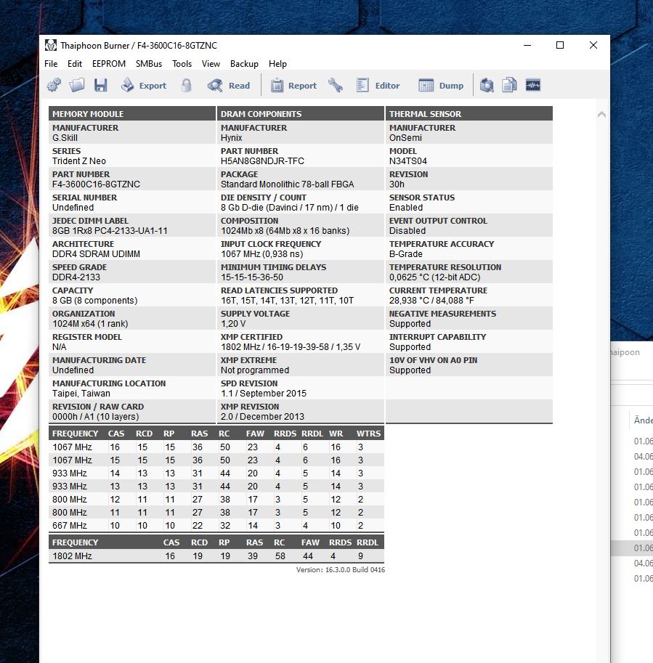Click the MEMORY MODULE section header
Image resolution: width=653 pixels, height=663 pixels.
coord(132,114)
